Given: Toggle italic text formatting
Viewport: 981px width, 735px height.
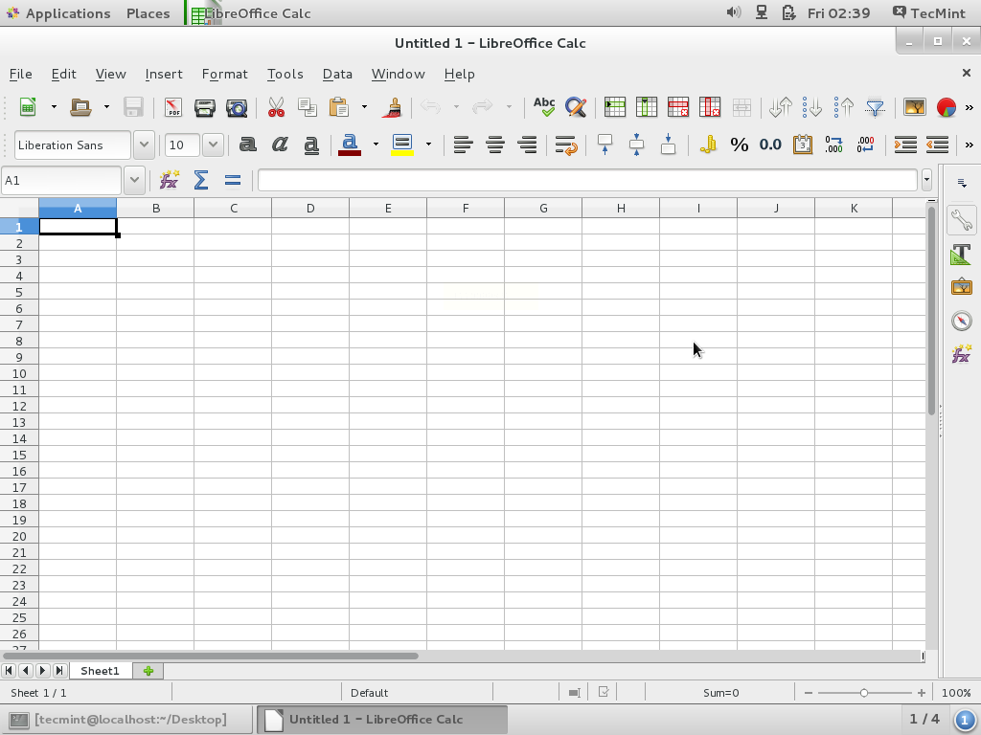Looking at the screenshot, I should (280, 145).
